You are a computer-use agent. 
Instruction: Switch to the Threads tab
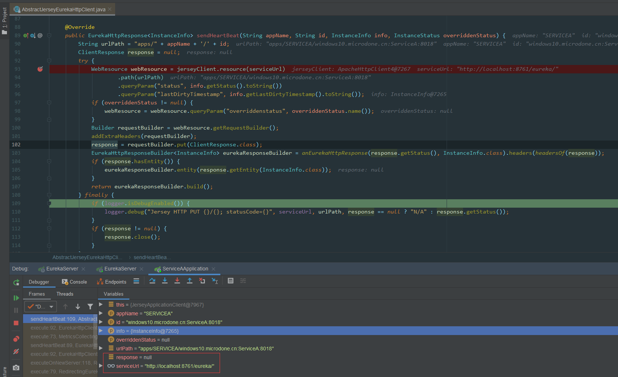pyautogui.click(x=65, y=294)
